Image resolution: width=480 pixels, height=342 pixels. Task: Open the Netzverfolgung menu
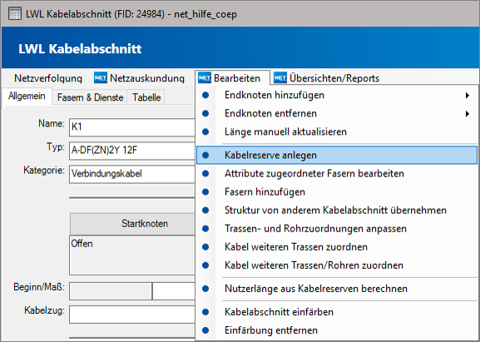click(x=48, y=78)
